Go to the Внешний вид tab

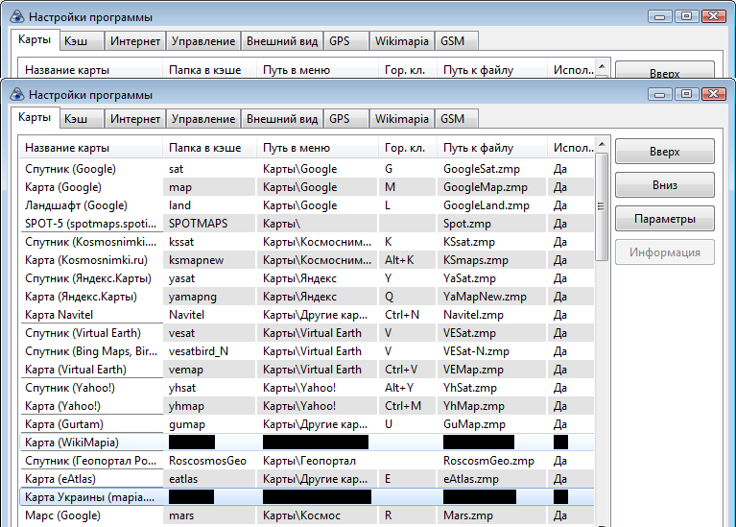pyautogui.click(x=281, y=119)
